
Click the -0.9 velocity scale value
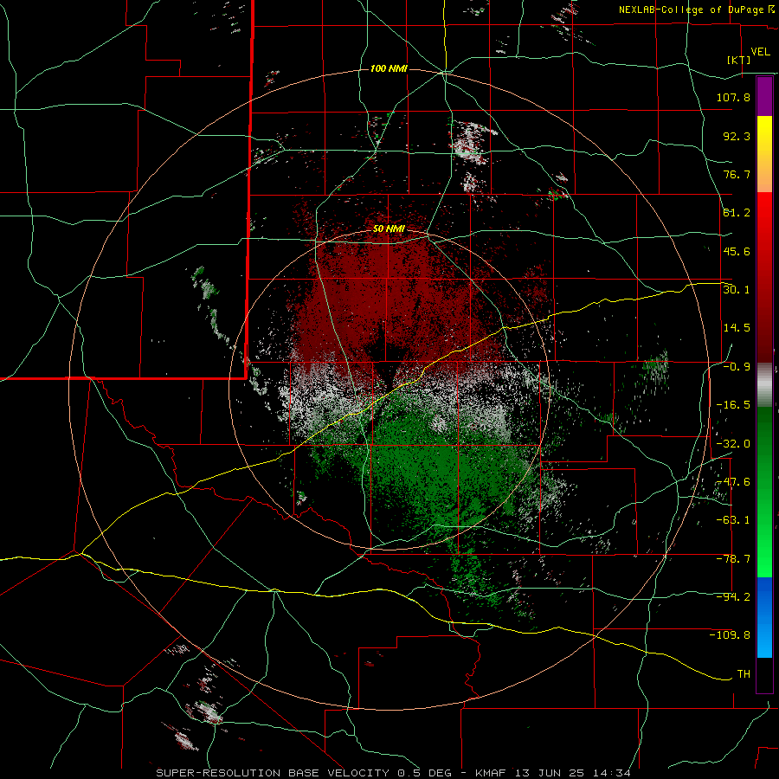737,366
